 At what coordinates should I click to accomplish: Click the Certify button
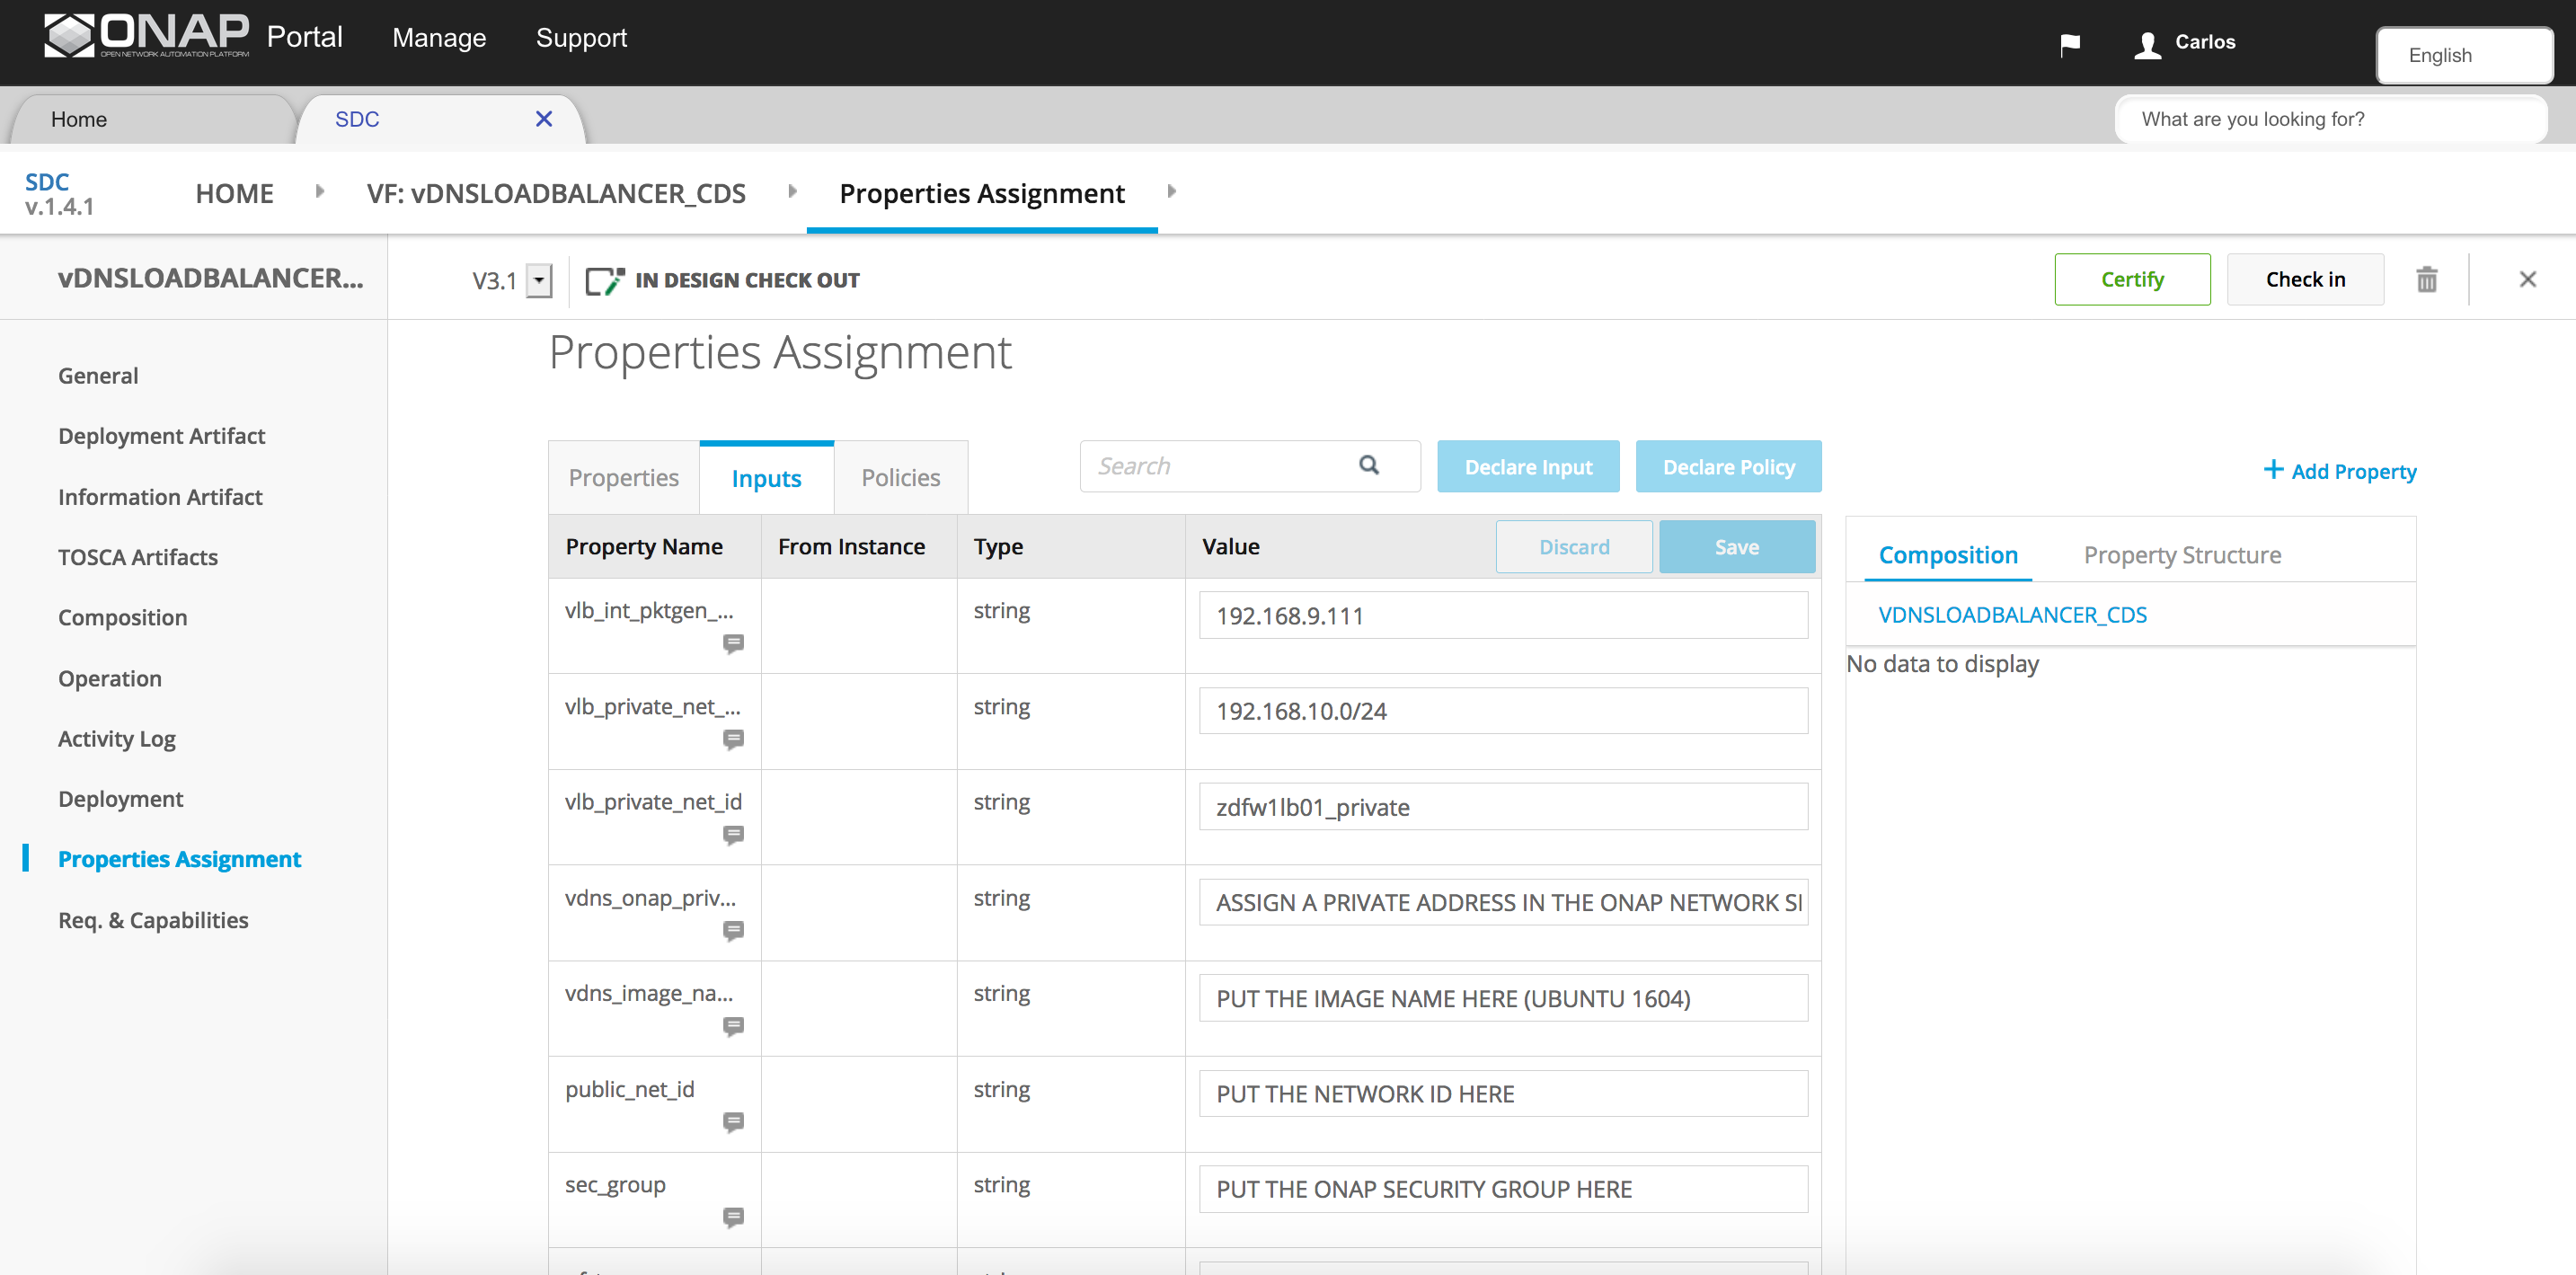click(2132, 279)
